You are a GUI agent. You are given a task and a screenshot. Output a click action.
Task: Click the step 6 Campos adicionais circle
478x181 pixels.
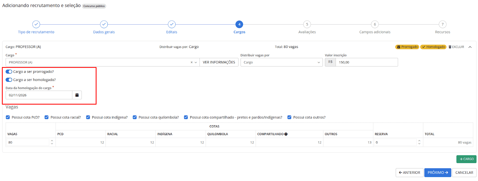375,24
